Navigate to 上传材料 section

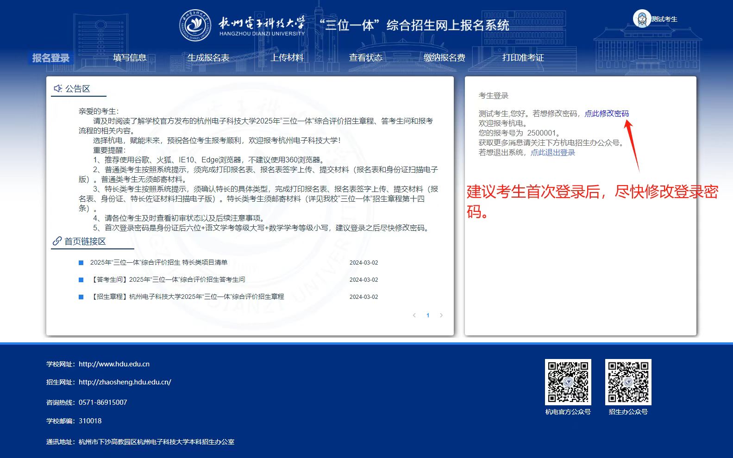287,58
